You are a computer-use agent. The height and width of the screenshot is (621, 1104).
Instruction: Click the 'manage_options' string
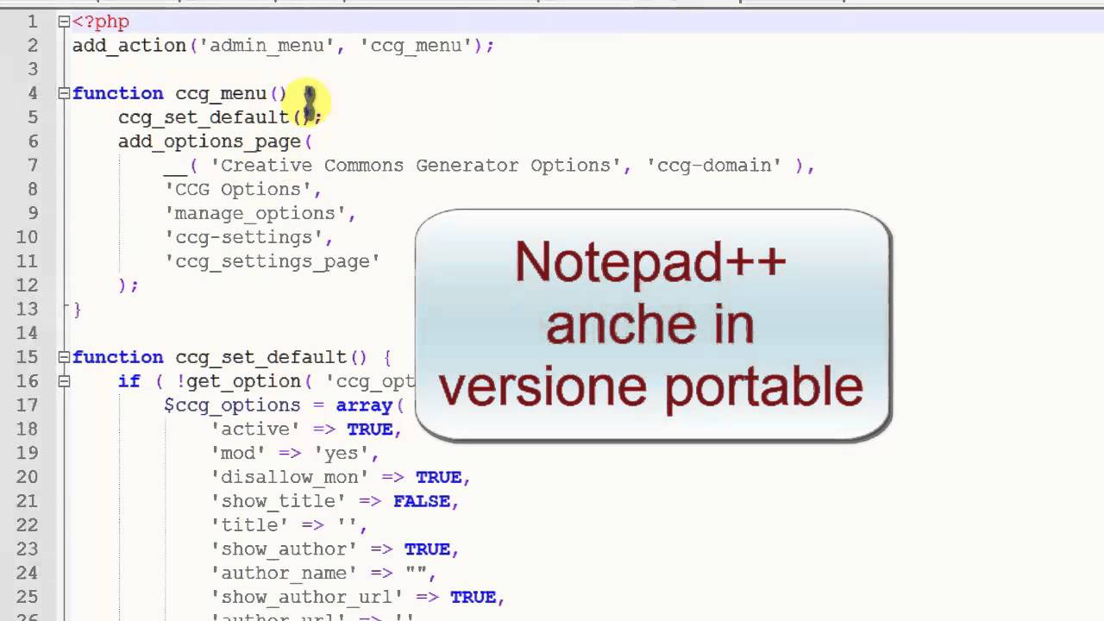[x=255, y=213]
